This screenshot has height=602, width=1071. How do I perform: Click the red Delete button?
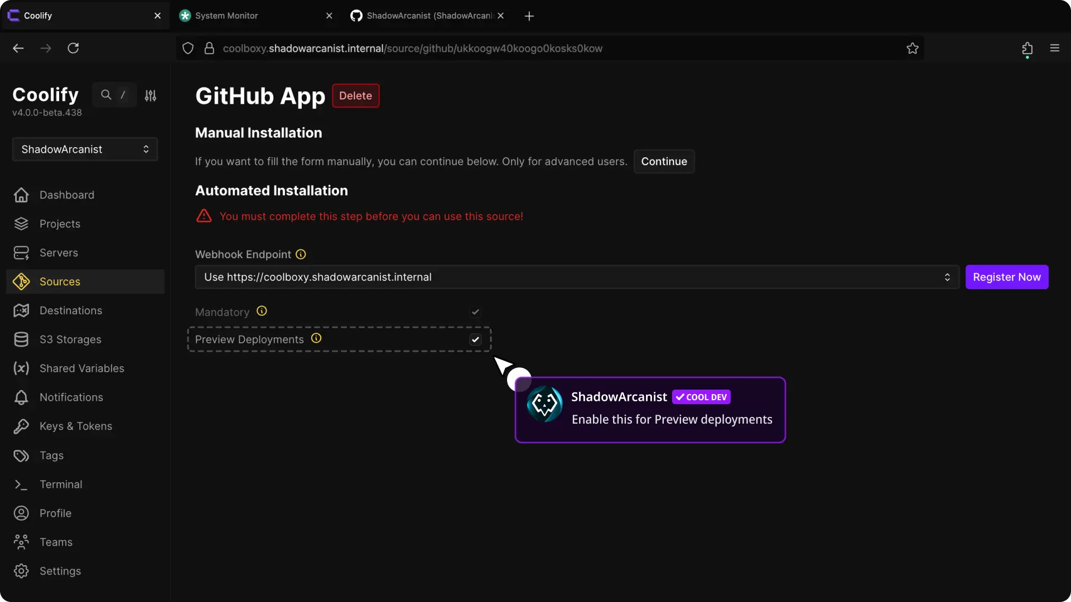[355, 96]
